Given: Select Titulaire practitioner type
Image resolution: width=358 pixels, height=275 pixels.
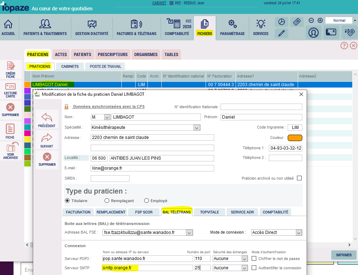Looking at the screenshot, I should click(x=67, y=201).
